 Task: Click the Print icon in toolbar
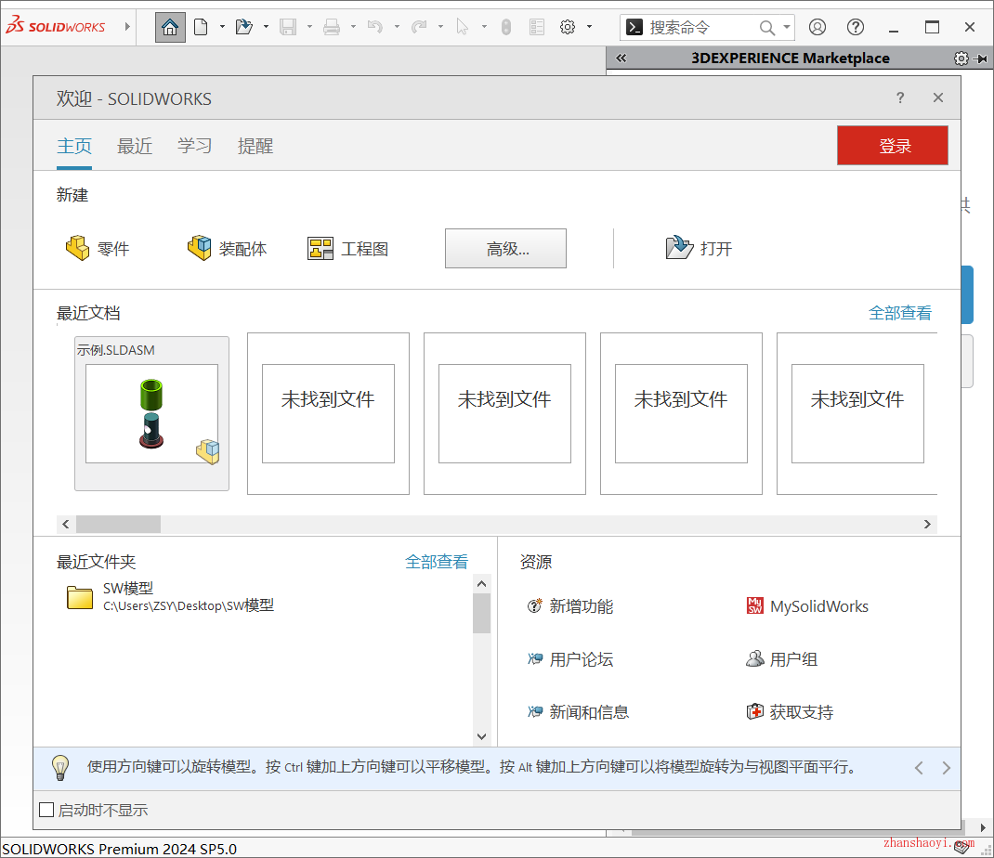tap(332, 27)
